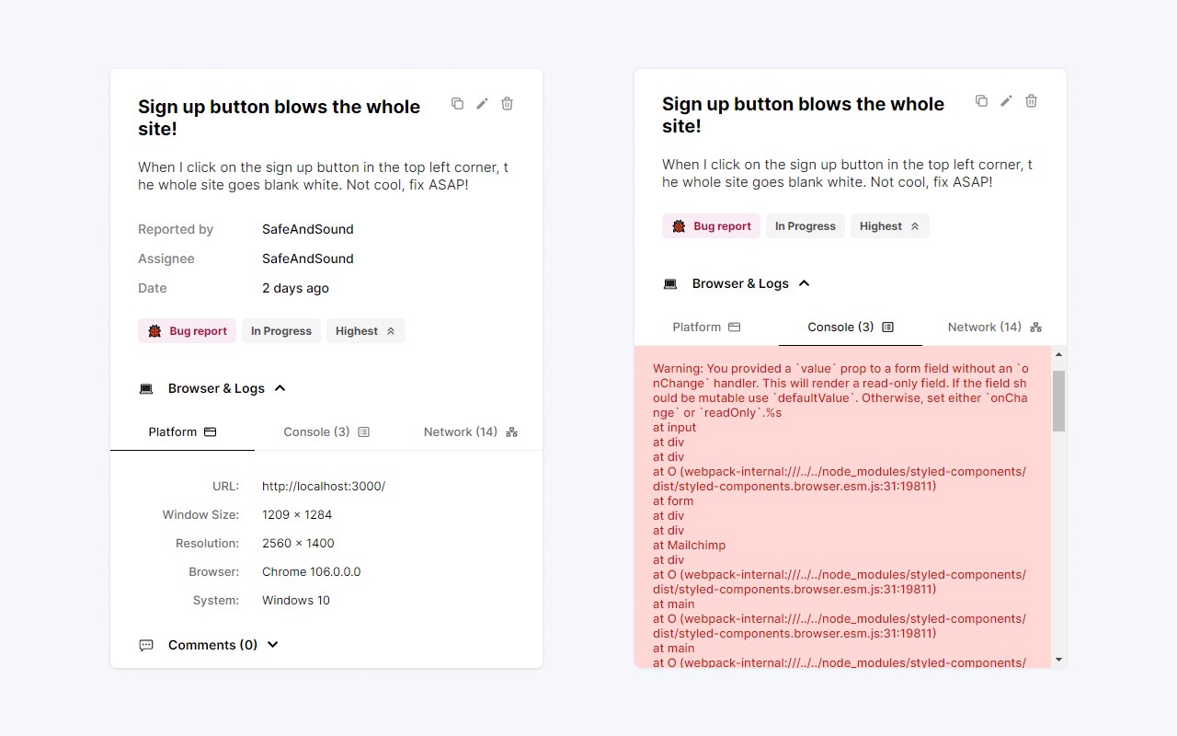The width and height of the screenshot is (1177, 736).
Task: Click the copy icon on the left card
Action: pos(457,103)
